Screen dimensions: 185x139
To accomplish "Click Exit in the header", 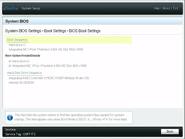I will [x=175, y=8].
